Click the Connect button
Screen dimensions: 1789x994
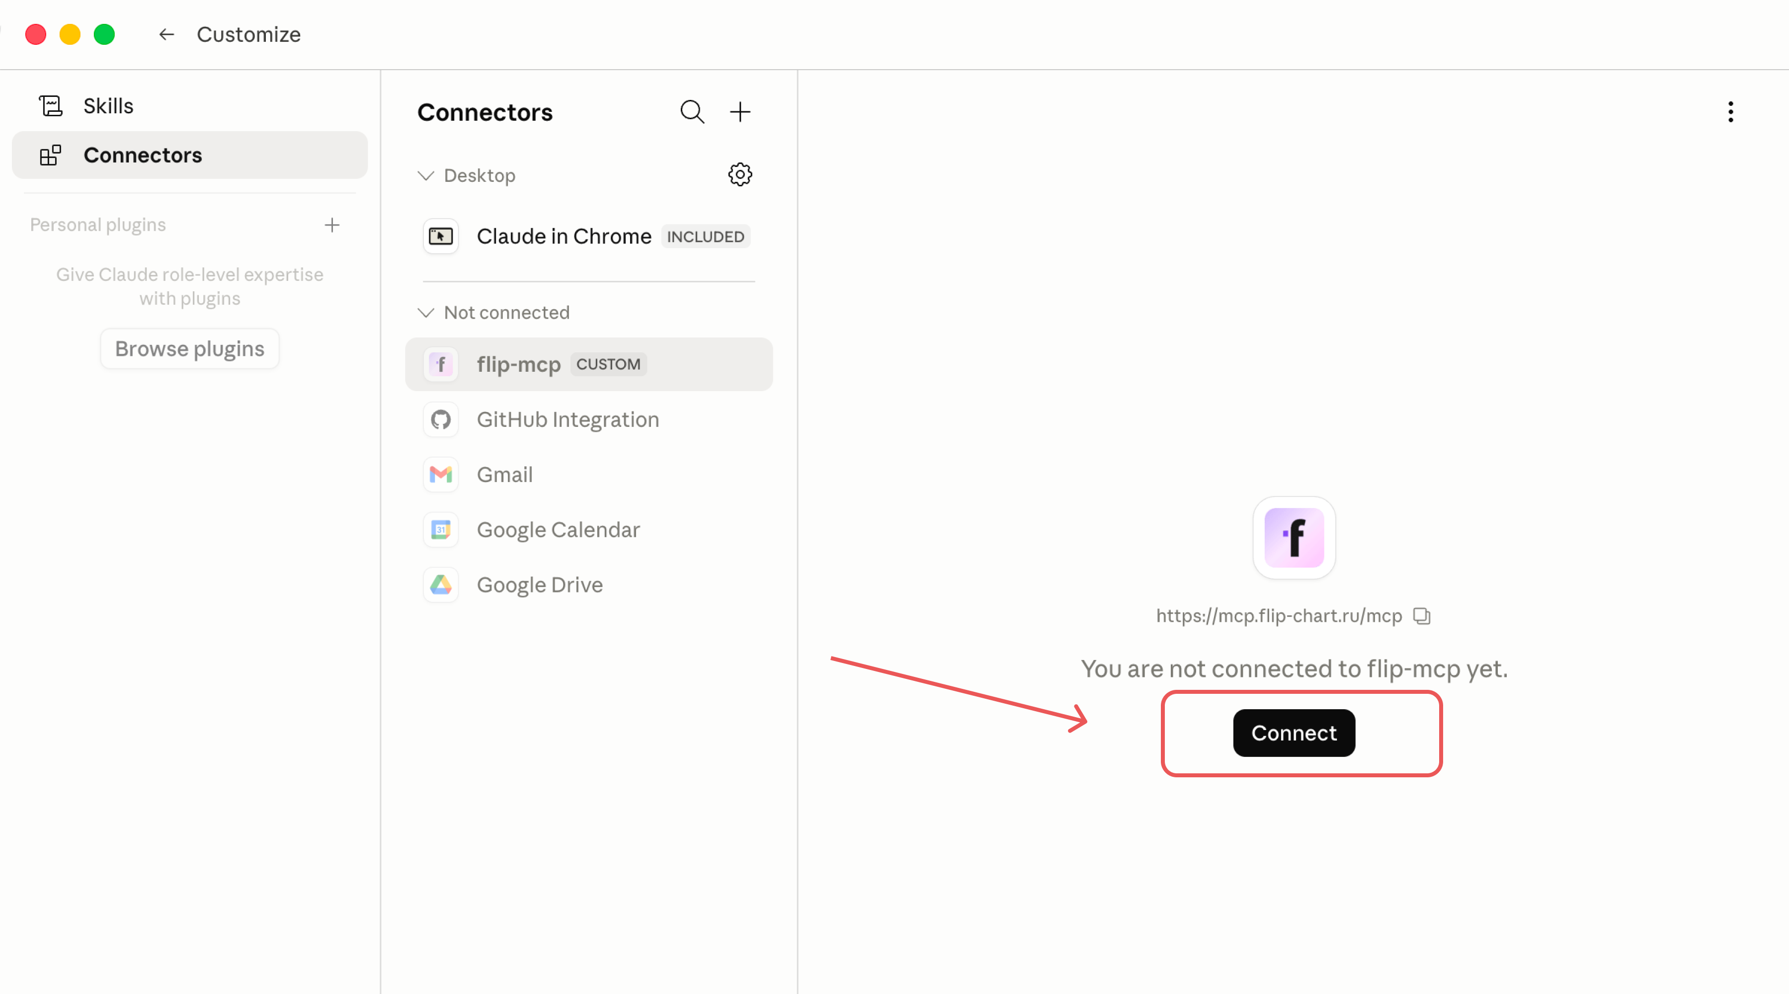1294,733
